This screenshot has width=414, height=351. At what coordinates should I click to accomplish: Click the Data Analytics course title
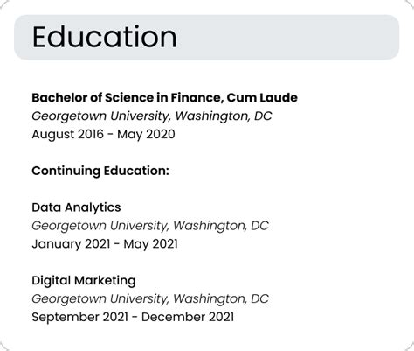[x=76, y=207]
